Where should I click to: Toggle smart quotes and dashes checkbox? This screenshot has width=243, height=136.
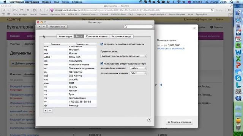pos(102,63)
